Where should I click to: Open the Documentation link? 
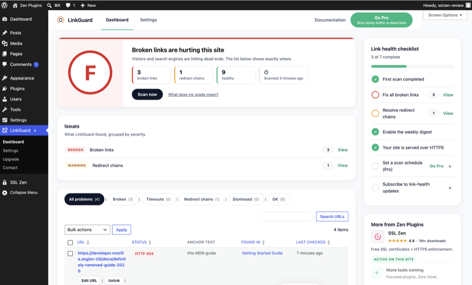[330, 20]
